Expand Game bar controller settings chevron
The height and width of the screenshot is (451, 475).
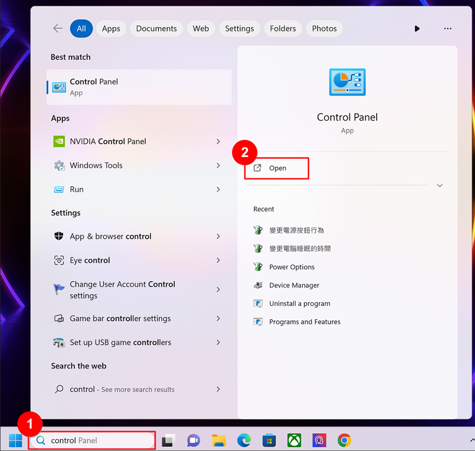[218, 318]
